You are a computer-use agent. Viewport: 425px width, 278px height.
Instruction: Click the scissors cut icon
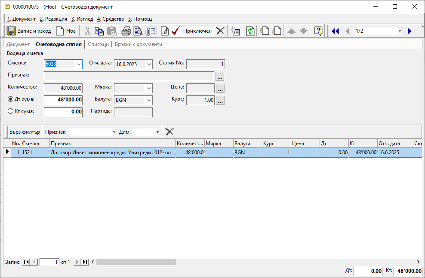point(87,31)
